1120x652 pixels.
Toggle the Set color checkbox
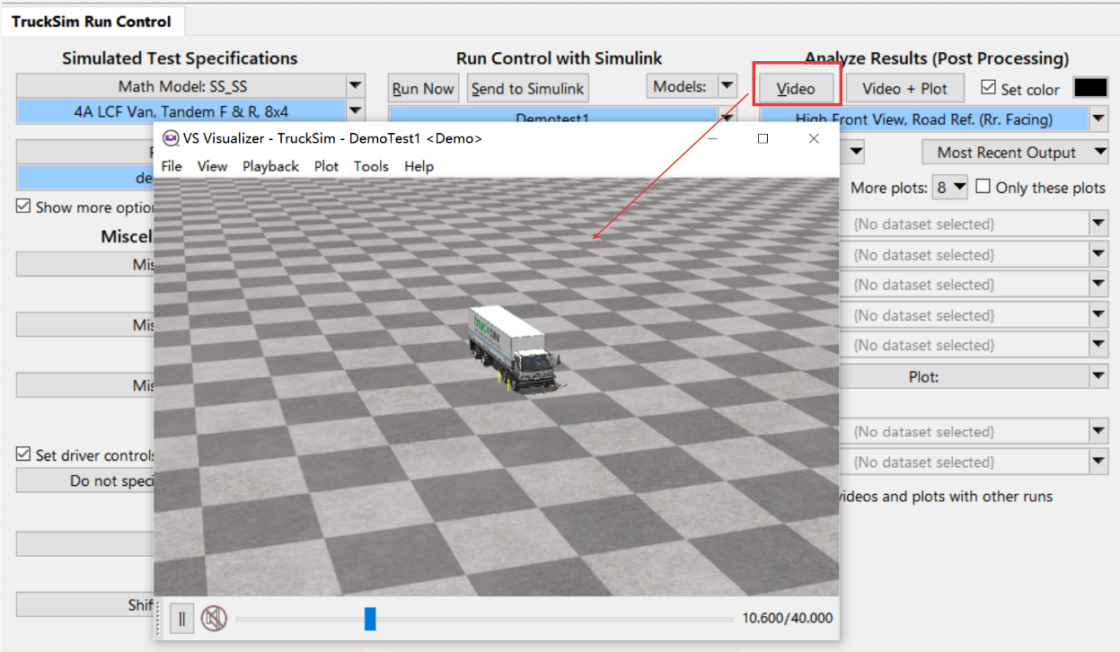[989, 88]
